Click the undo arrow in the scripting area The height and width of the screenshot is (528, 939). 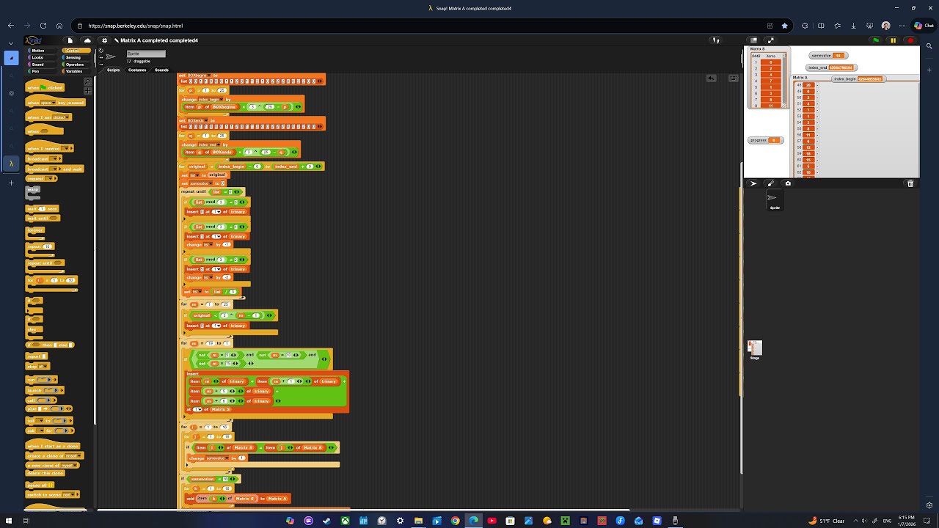click(711, 78)
